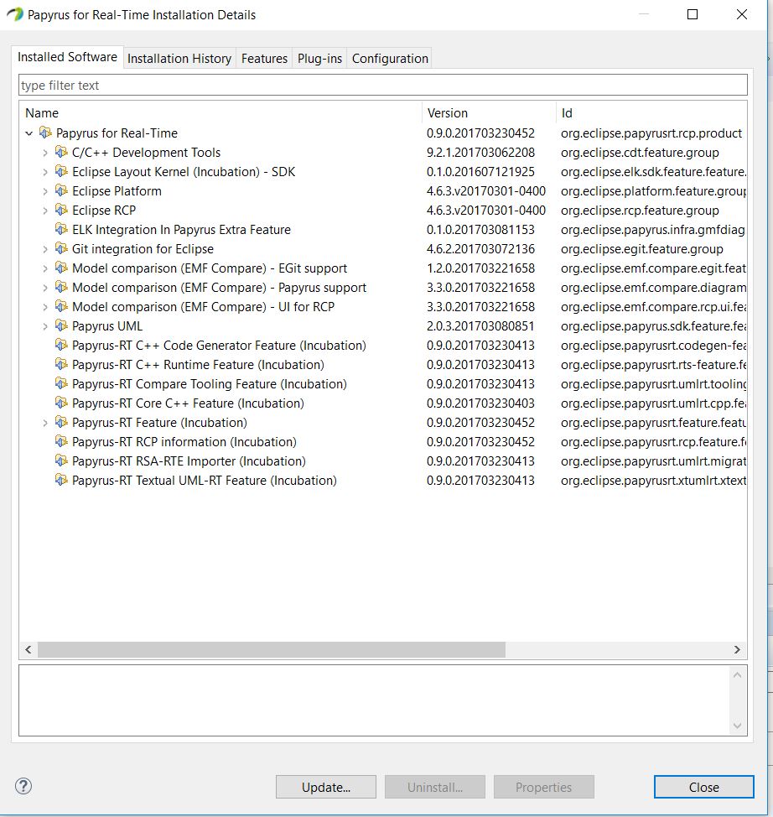Click the Papyrus-RT Core C++ Feature icon
The height and width of the screenshot is (817, 773).
pos(61,403)
